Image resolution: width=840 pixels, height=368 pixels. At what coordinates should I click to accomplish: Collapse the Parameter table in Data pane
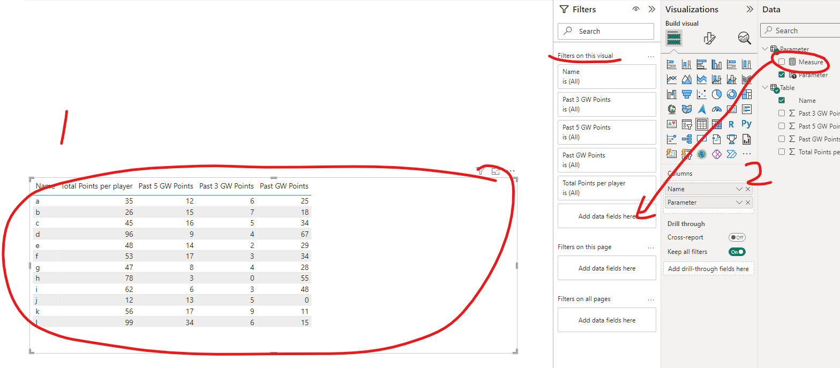point(764,49)
